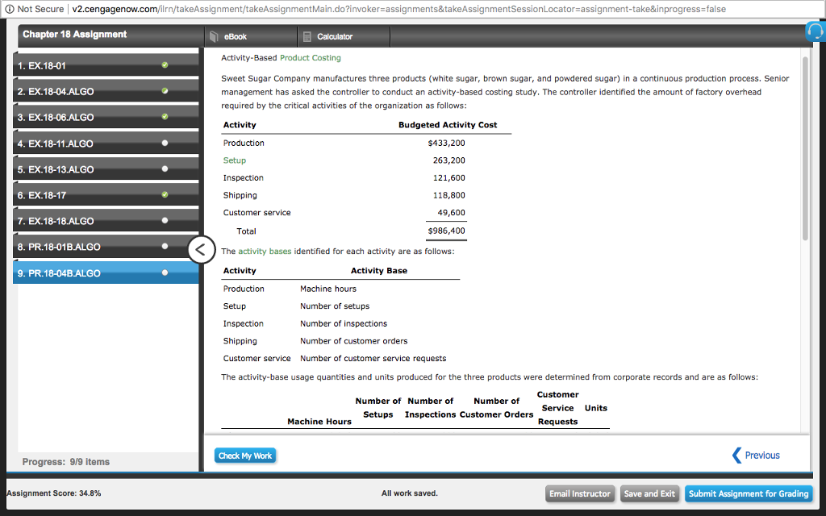Viewport: 826px width, 516px height.
Task: Click Number of setups activity base
Action: 335,306
